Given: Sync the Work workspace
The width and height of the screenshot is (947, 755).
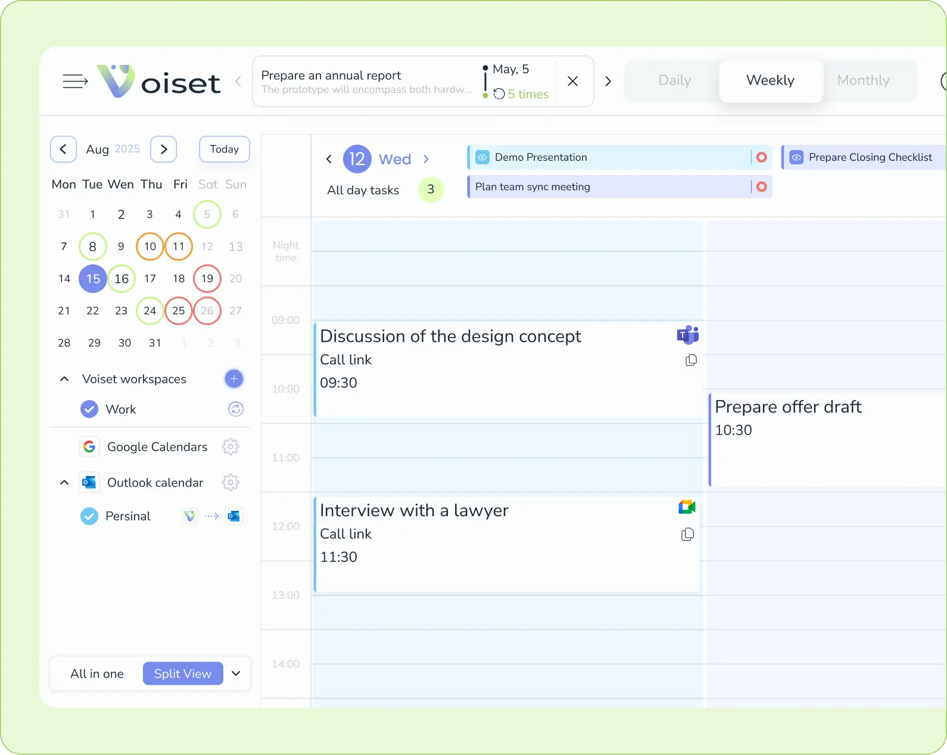Looking at the screenshot, I should click(236, 409).
